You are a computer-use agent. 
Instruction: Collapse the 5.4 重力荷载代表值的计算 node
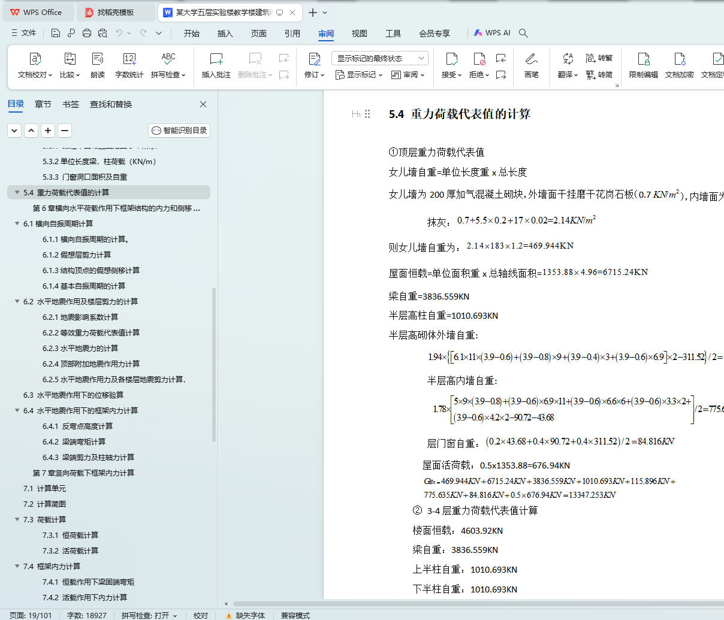17,192
